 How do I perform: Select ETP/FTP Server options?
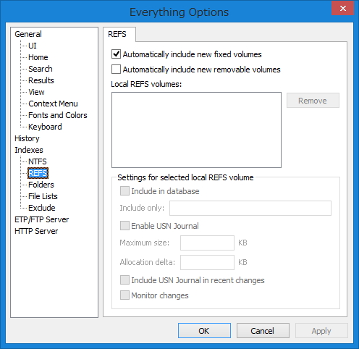[41, 219]
